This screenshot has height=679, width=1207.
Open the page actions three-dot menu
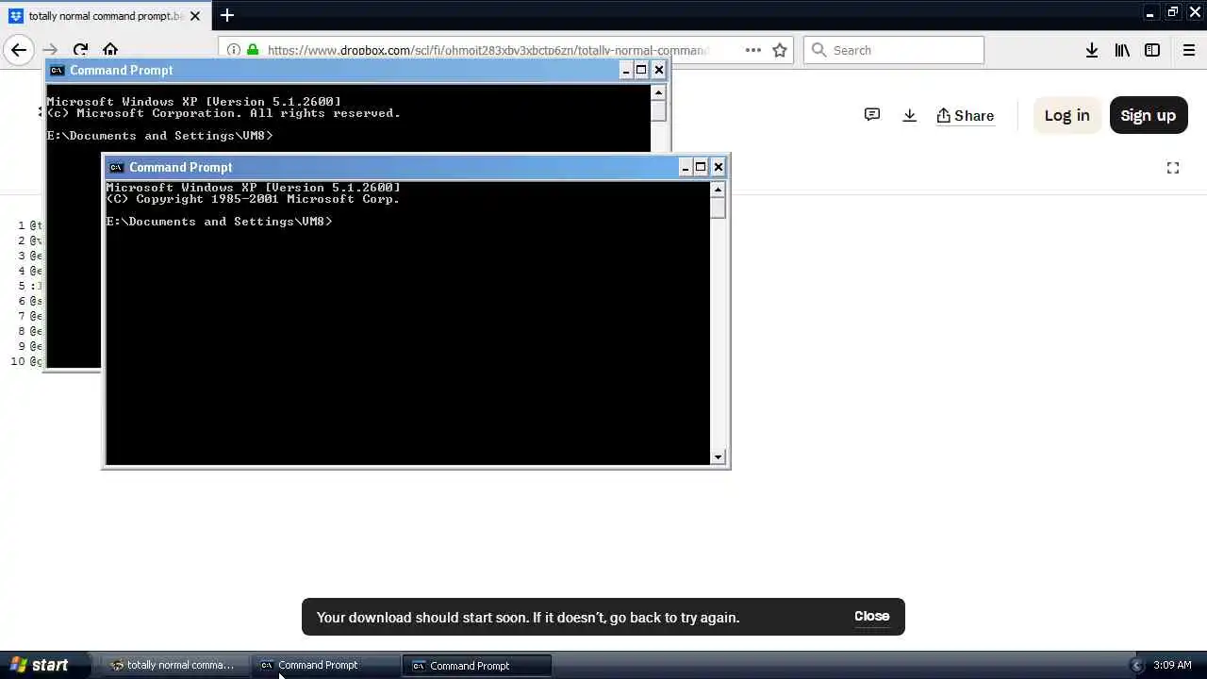coord(752,50)
